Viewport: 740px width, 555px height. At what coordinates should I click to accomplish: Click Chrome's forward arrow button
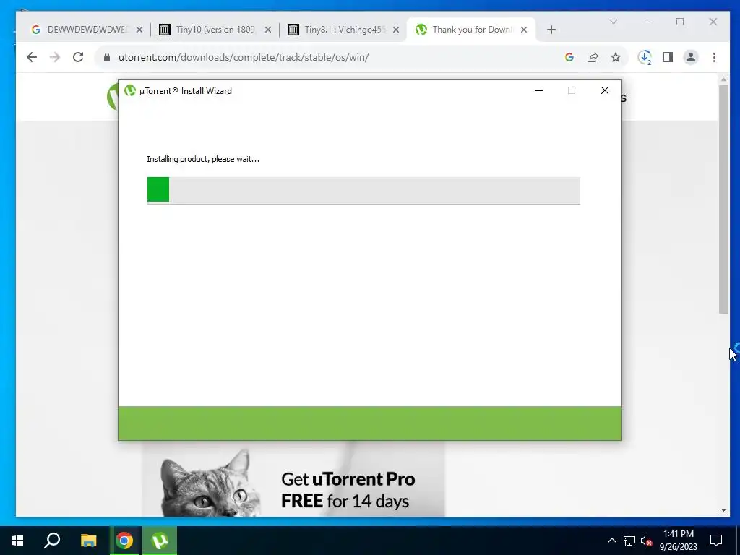[55, 57]
